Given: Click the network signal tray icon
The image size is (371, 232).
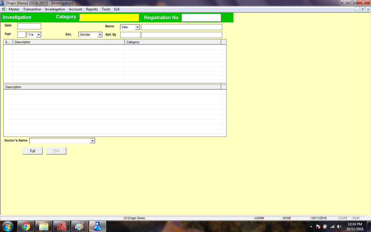Looking at the screenshot, I should (x=332, y=226).
